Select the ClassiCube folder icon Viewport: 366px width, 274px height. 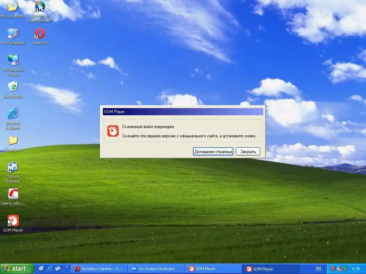coord(13,144)
